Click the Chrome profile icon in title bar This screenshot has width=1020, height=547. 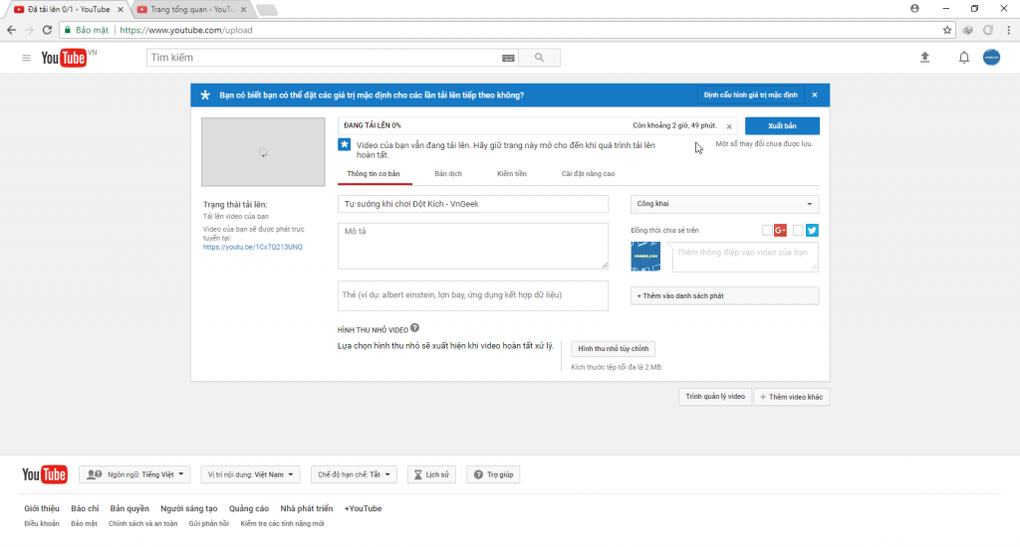(914, 8)
